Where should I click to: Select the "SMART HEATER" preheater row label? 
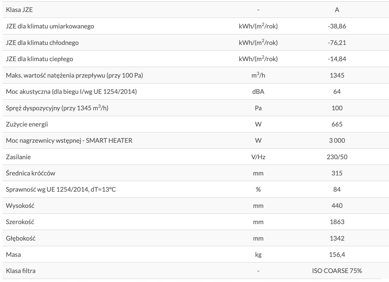coord(69,141)
